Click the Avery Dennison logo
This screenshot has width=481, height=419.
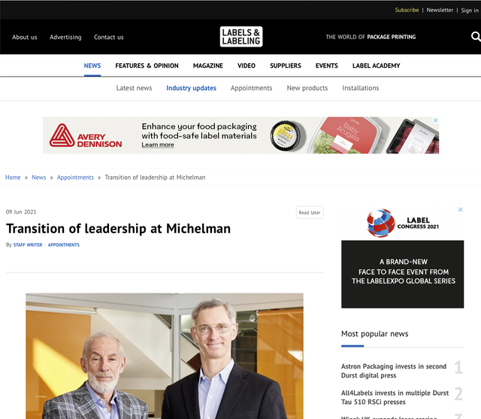click(x=86, y=135)
